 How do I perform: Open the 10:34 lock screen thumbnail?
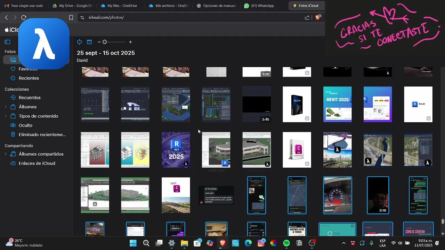pos(95,229)
